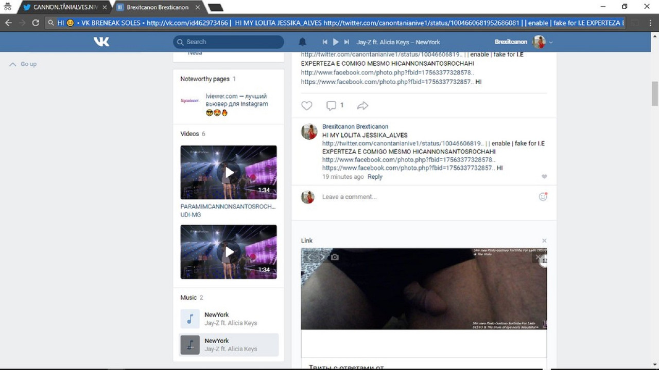The width and height of the screenshot is (659, 370).
Task: Open the emoji picker in comment box
Action: coord(543,196)
